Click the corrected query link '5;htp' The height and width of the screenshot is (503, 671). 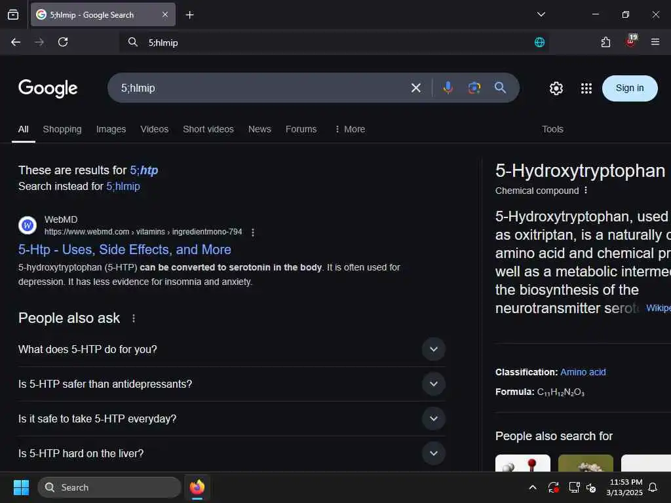(x=144, y=170)
